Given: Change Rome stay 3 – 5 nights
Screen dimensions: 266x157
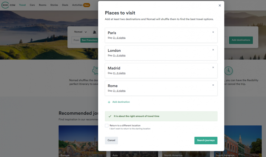Looking at the screenshot, I should (x=119, y=91).
